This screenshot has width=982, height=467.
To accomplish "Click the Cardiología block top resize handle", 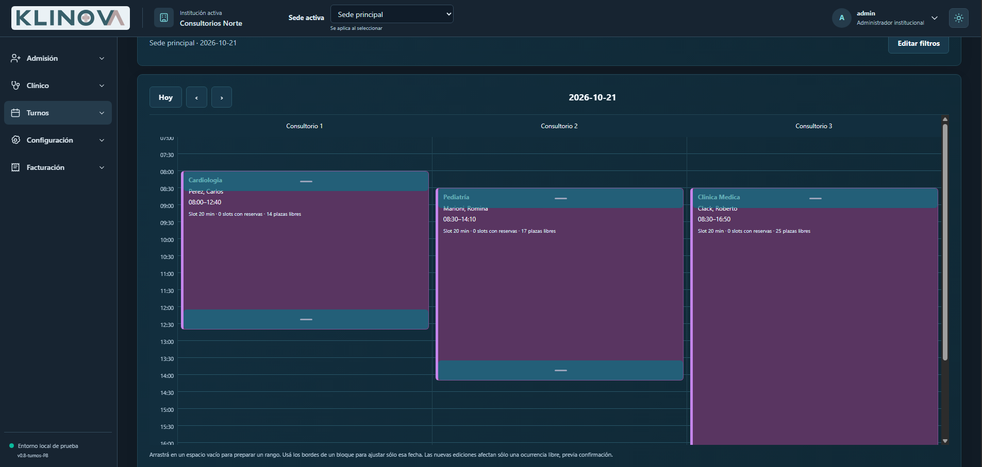I will [x=306, y=181].
